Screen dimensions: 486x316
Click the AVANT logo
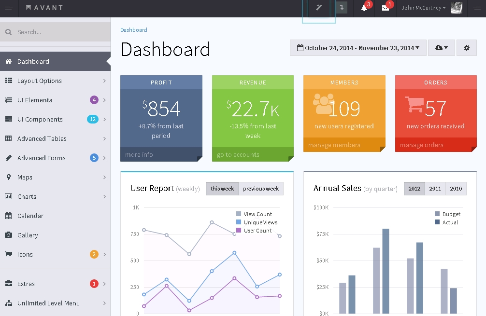44,8
